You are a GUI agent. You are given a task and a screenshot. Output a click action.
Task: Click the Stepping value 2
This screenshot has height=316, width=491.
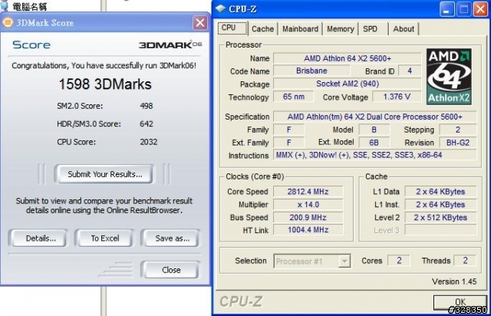point(458,130)
